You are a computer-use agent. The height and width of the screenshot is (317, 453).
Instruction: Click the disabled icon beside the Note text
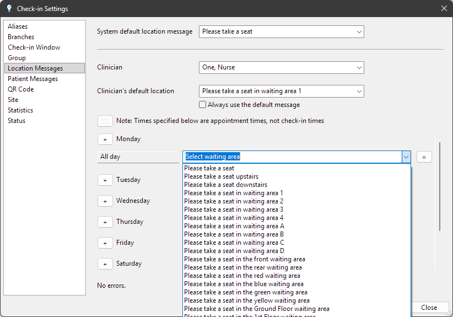[105, 121]
